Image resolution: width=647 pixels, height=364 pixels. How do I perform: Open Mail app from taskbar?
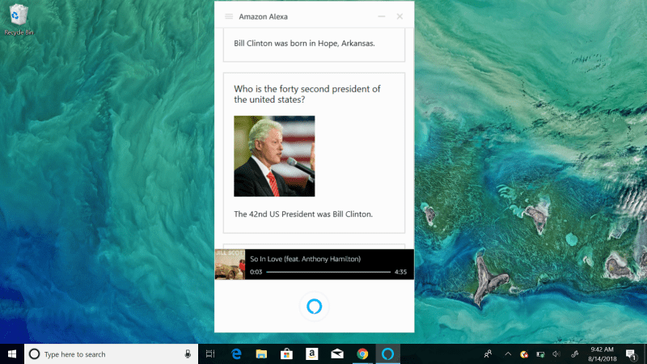[337, 354]
